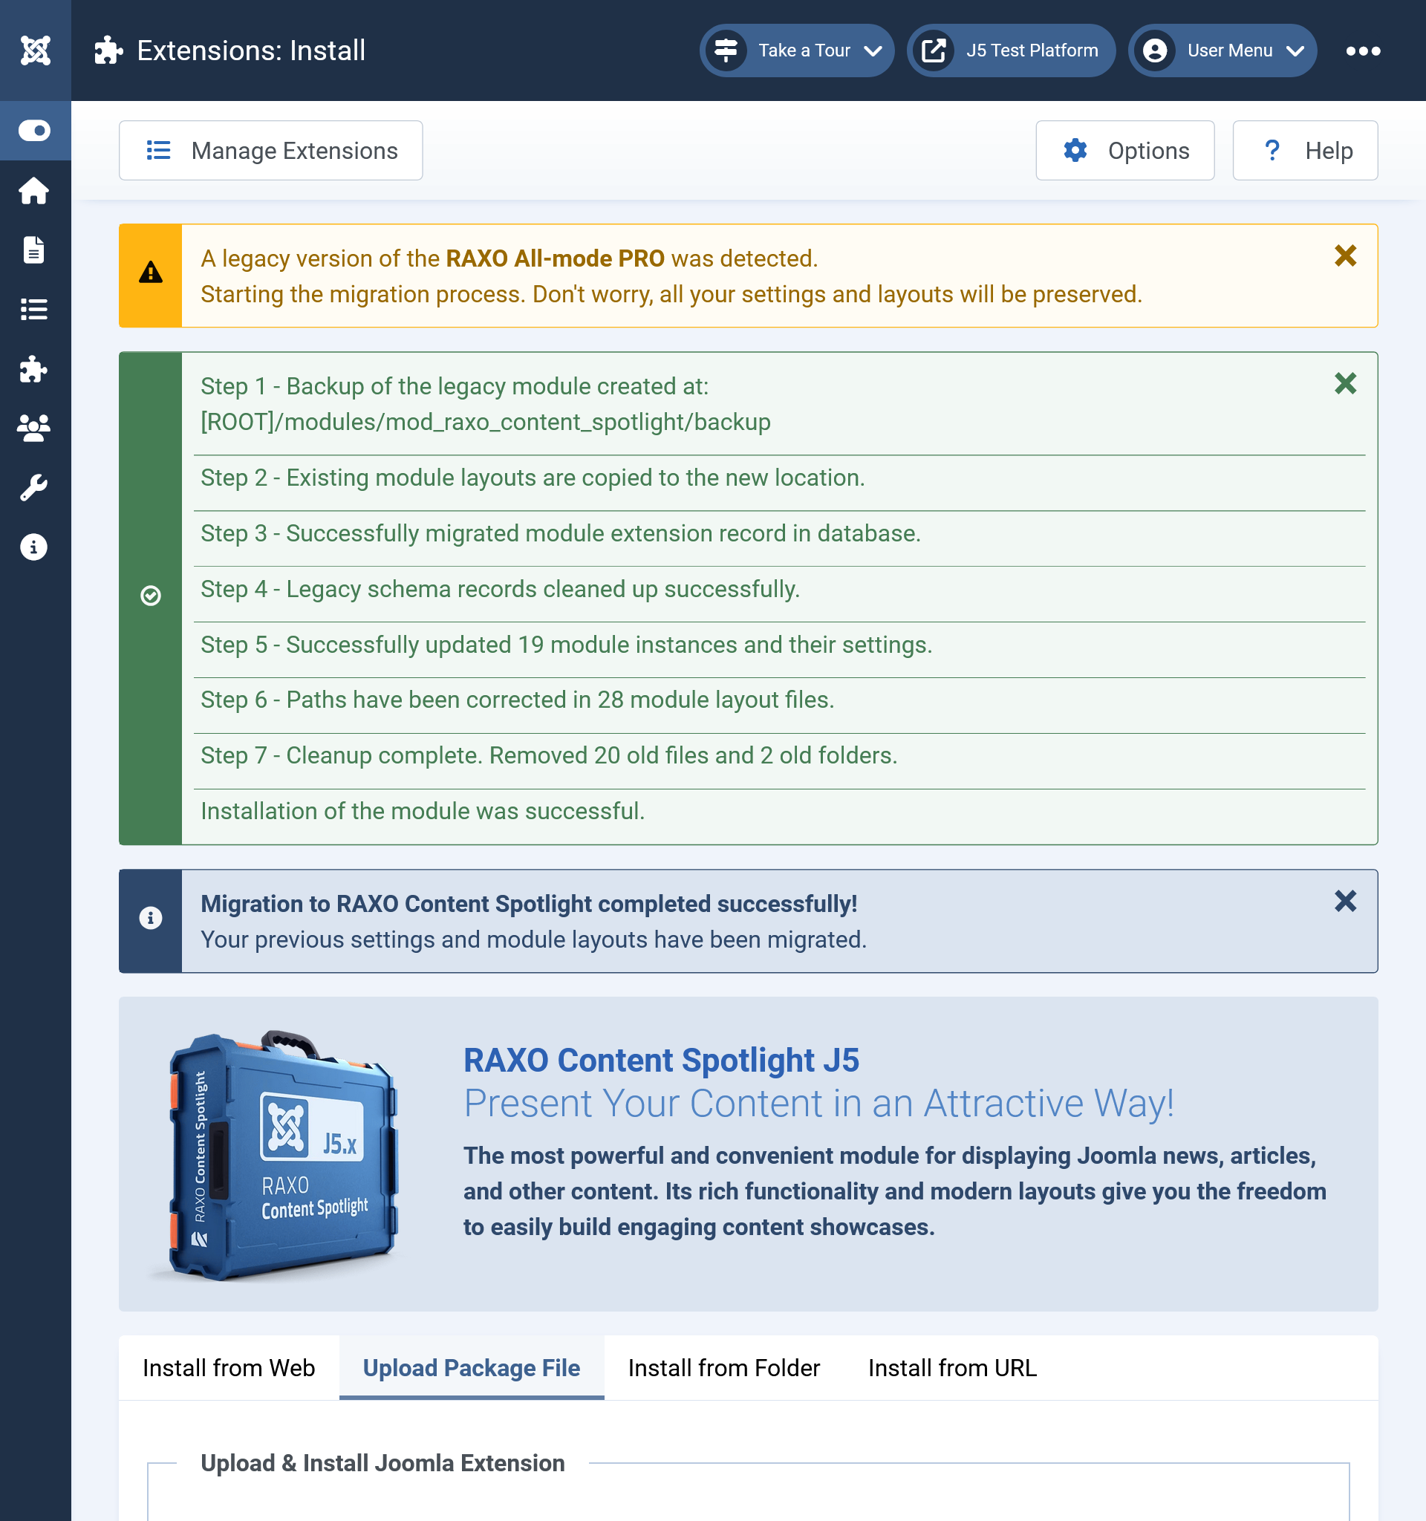Screen dimensions: 1426x1521
Task: Dismiss the legacy version warning alert
Action: pyautogui.click(x=1345, y=256)
